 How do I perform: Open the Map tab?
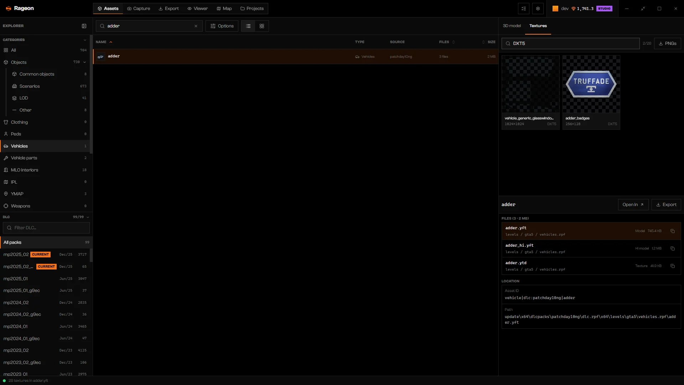(224, 9)
